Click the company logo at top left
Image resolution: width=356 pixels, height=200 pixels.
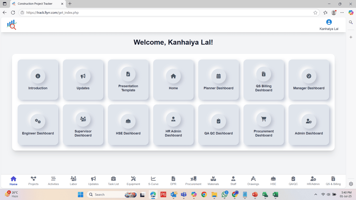(x=11, y=24)
